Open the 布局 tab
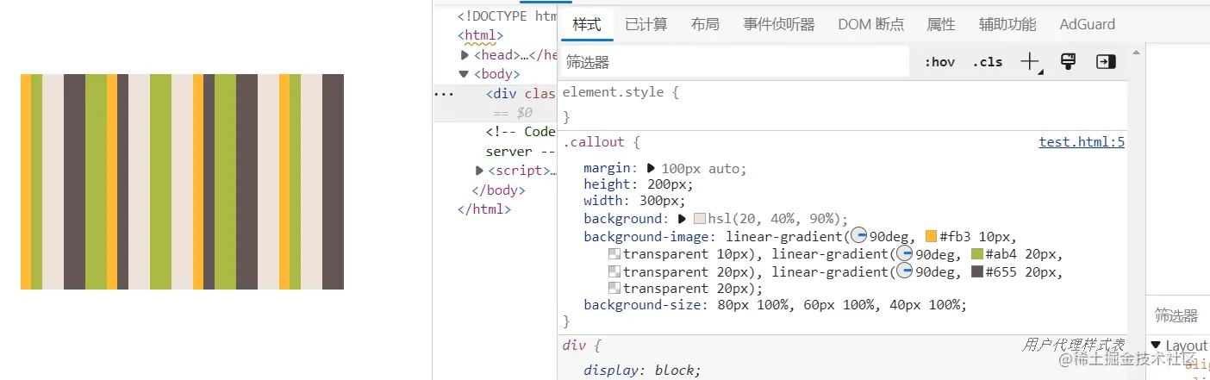1210x380 pixels. pos(705,24)
